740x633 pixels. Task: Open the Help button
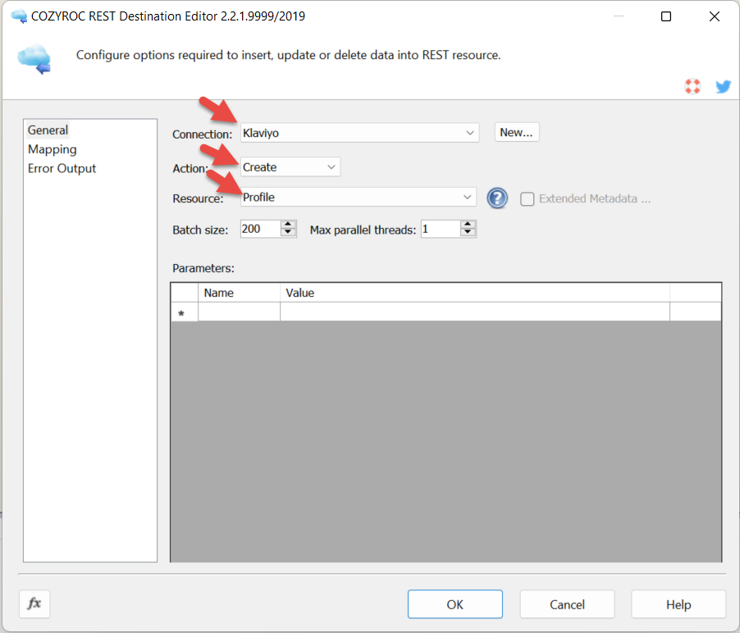click(678, 604)
